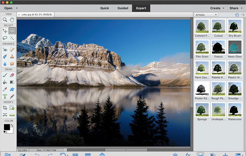The image size is (246, 156).
Task: Select the Hand tool
Action: click(x=12, y=20)
